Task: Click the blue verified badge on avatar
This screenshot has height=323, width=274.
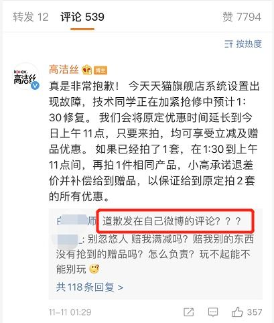Action: coord(35,86)
